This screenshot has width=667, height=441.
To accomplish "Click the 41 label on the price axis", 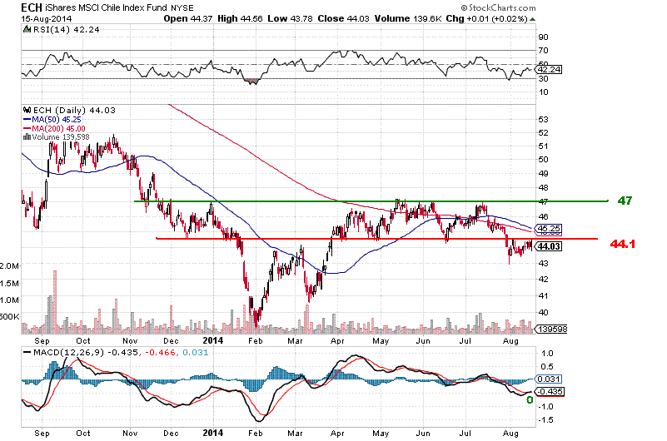I will tap(543, 296).
